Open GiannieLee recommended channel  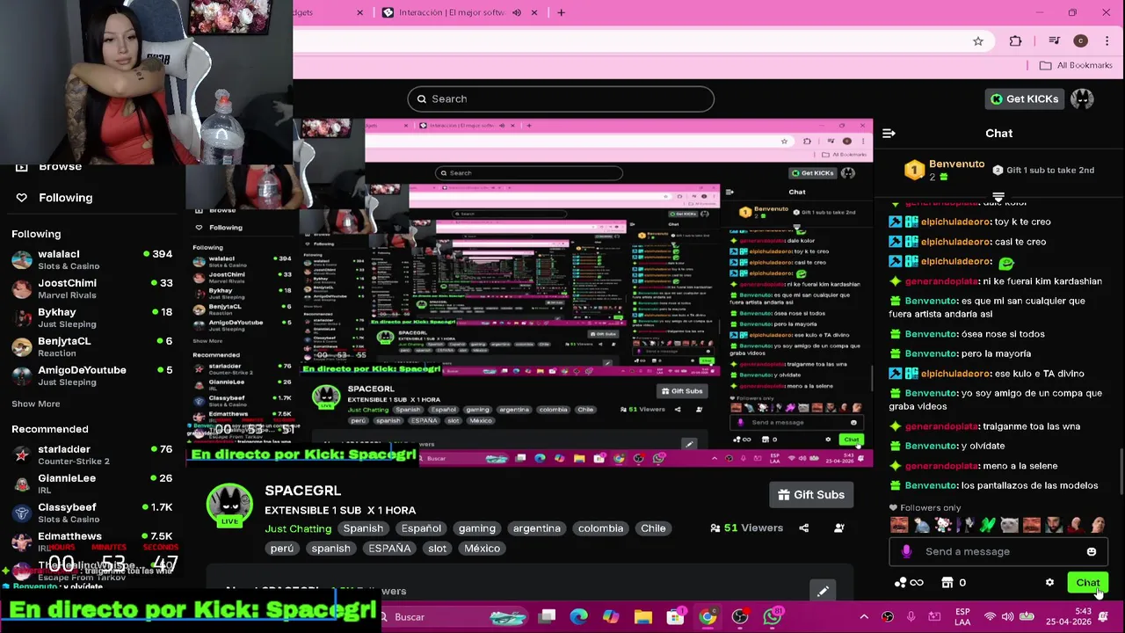(92, 484)
